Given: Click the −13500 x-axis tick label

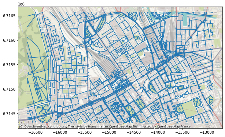Looking at the screenshot, I should 182,132.
